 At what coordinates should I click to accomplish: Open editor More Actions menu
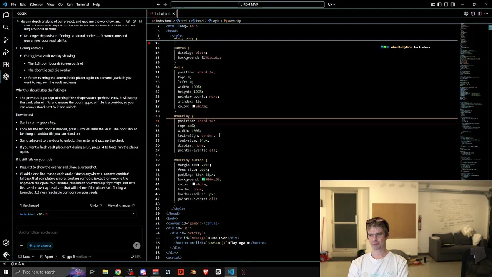point(486,13)
